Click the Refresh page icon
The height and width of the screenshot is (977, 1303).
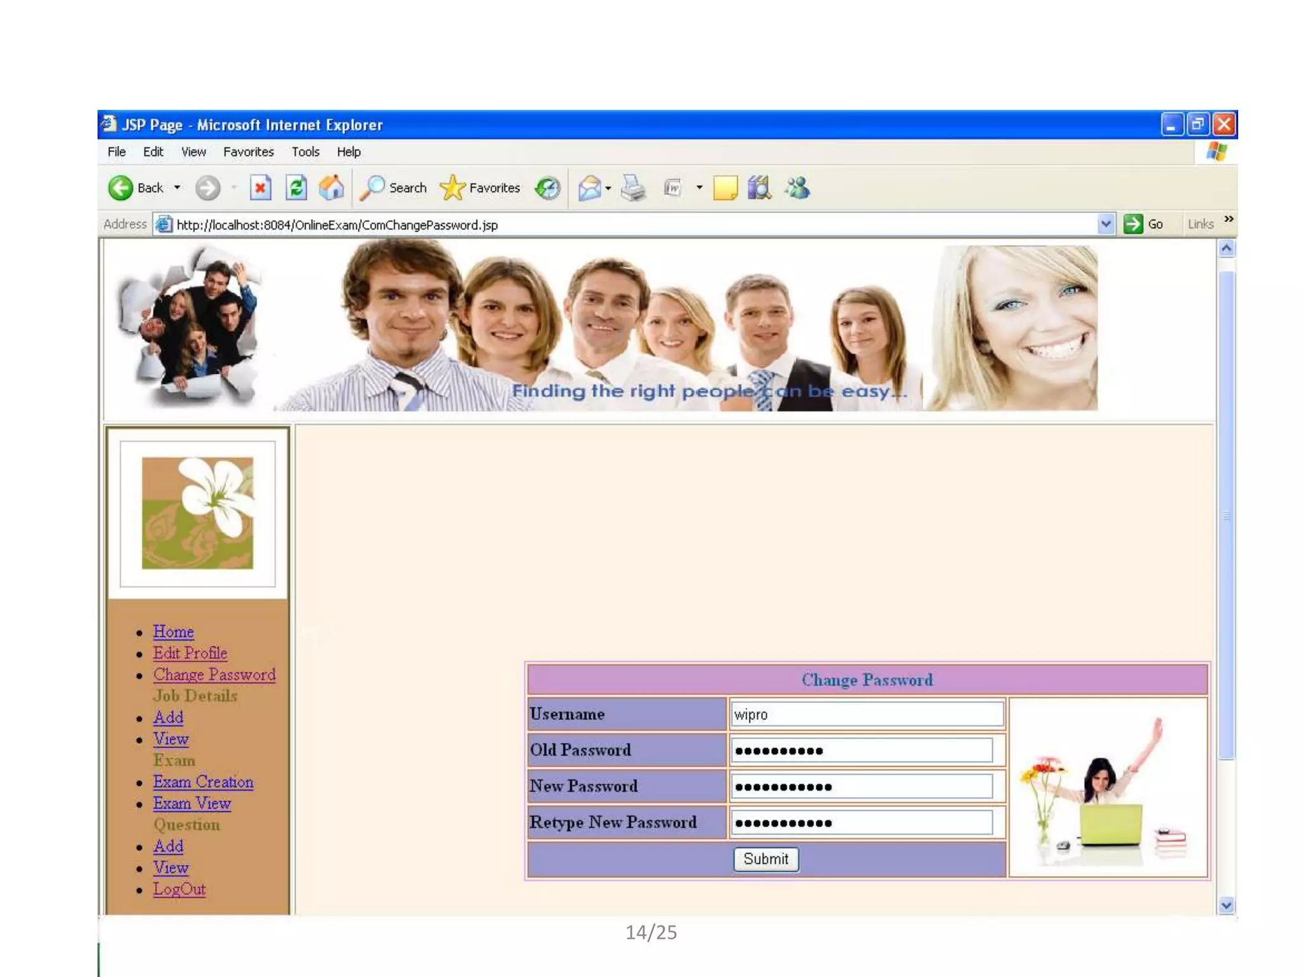pos(296,188)
